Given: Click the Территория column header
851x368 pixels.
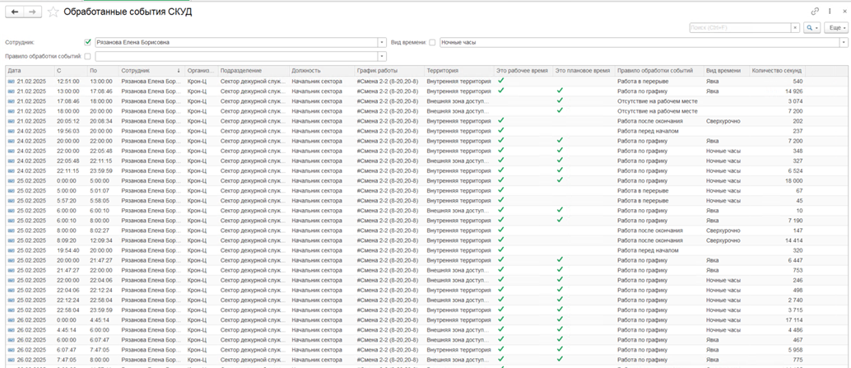Looking at the screenshot, I should pos(458,71).
